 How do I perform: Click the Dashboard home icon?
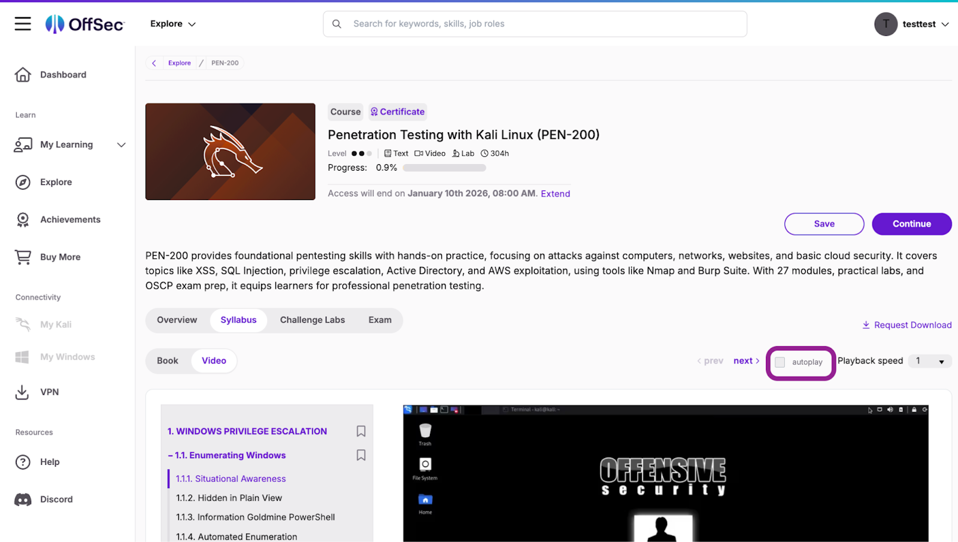point(23,74)
